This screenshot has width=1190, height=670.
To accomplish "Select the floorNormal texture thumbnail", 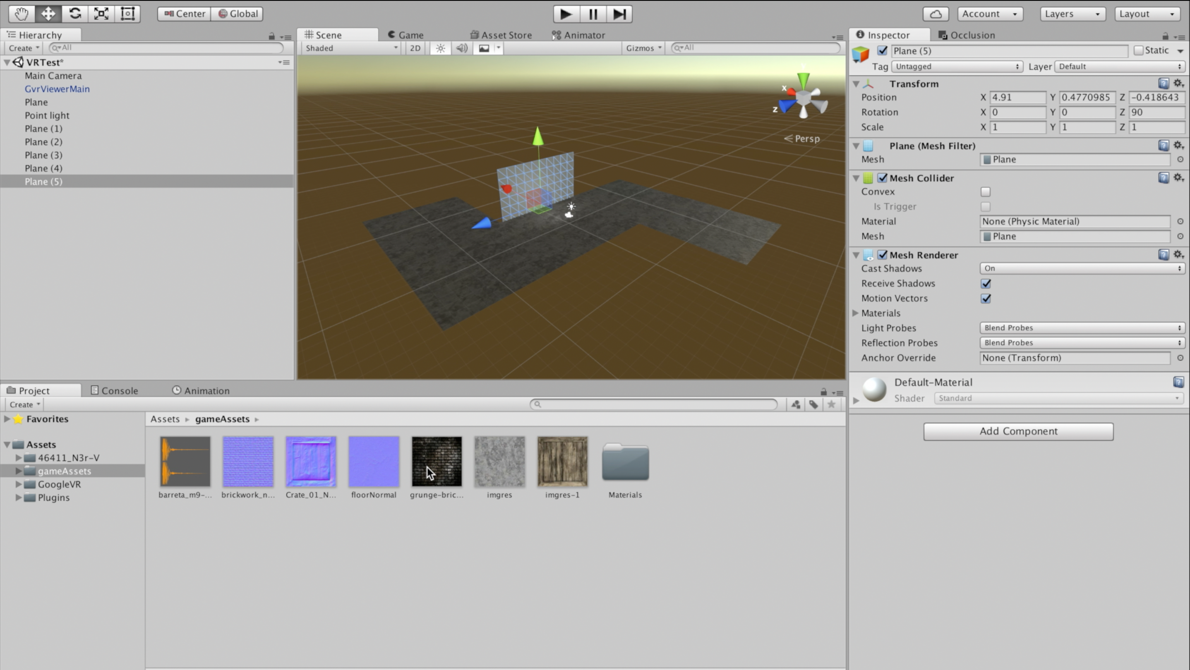I will pos(373,461).
